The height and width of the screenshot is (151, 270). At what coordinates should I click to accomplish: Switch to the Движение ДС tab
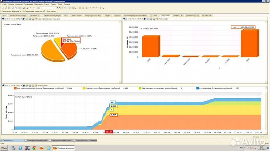[34, 15]
